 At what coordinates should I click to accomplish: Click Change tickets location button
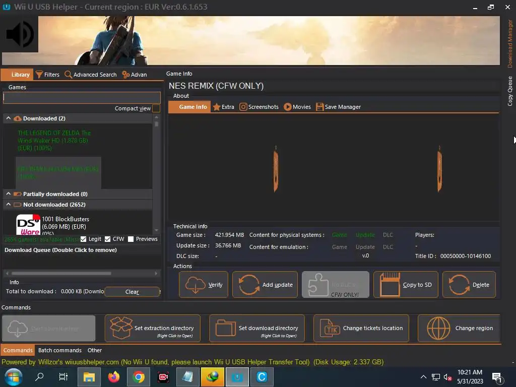(361, 329)
